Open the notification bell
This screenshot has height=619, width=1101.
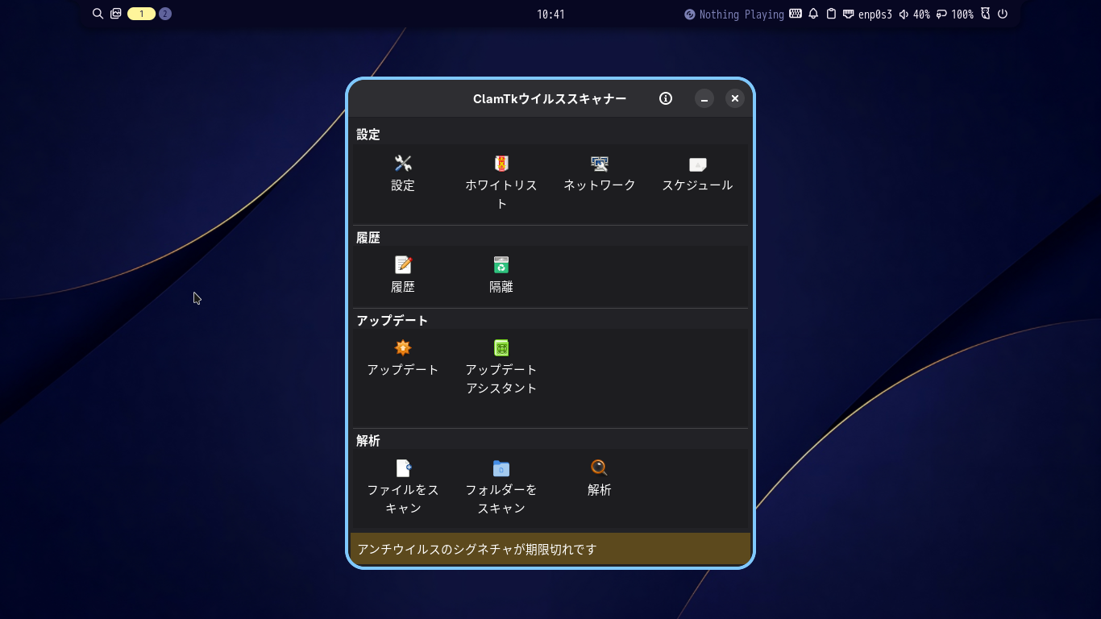pyautogui.click(x=813, y=14)
